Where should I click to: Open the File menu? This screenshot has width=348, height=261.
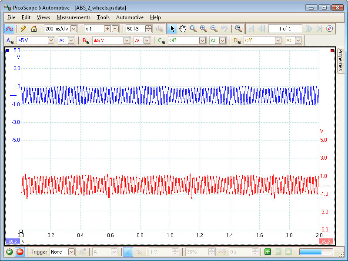pos(11,17)
